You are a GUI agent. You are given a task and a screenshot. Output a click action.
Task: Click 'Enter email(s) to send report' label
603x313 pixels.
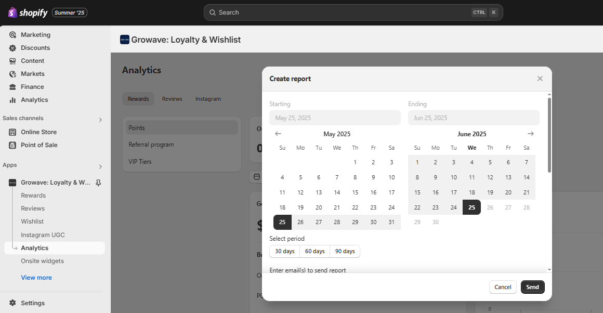tap(308, 270)
